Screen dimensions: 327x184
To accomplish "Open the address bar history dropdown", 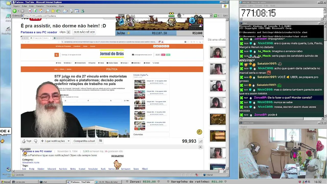I will coord(211,16).
